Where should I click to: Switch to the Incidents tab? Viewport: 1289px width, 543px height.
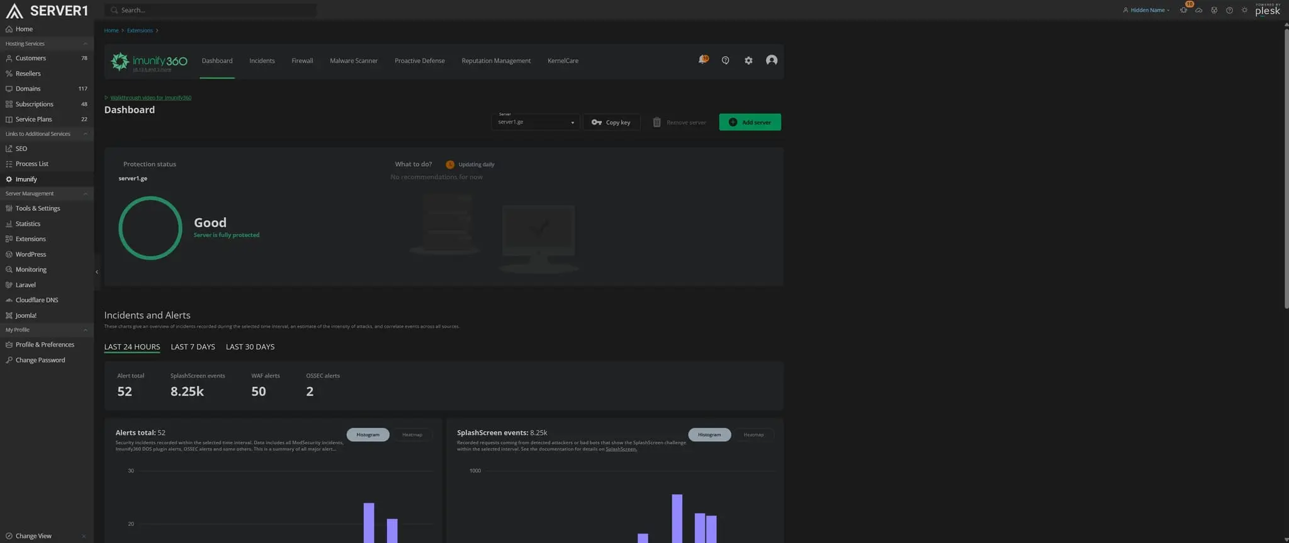click(262, 61)
